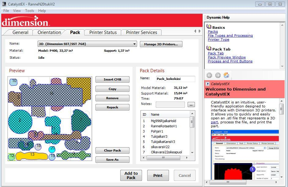The width and height of the screenshot is (288, 187).
Task: Open Dynamic Help home page
Action: point(226,75)
